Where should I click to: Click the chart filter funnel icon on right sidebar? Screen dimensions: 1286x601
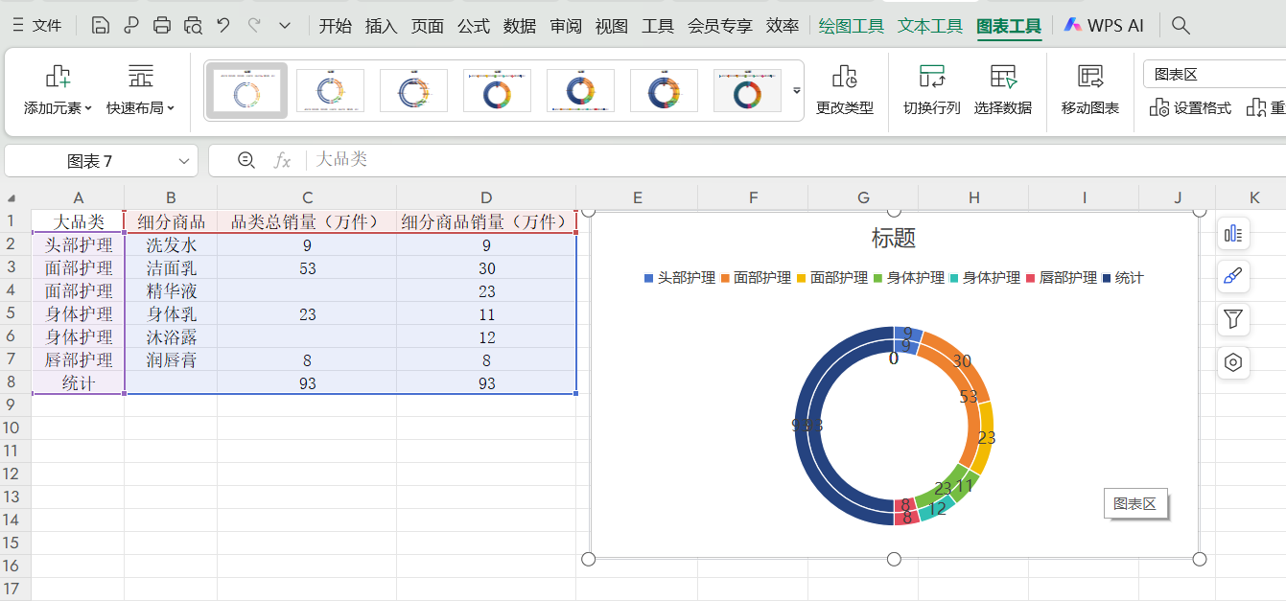[1233, 319]
